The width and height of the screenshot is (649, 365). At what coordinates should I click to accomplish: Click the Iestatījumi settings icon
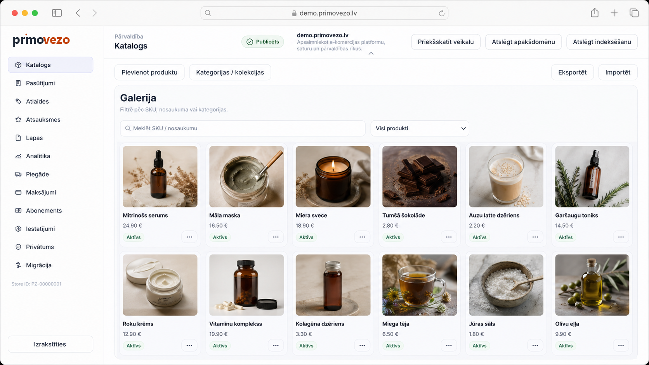[x=18, y=229]
